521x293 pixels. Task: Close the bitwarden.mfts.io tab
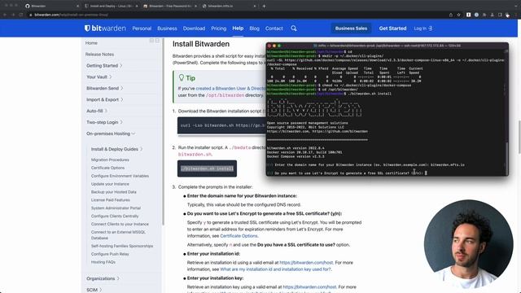click(x=255, y=6)
